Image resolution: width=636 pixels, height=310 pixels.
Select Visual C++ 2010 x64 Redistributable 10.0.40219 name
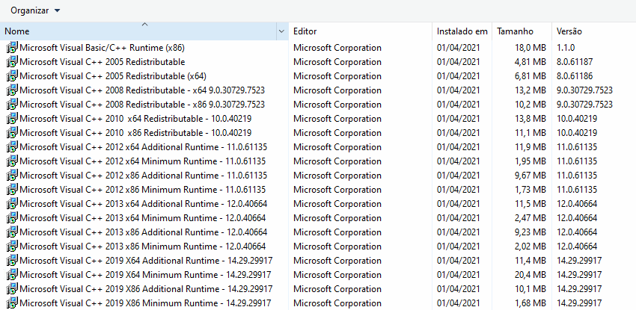135,119
